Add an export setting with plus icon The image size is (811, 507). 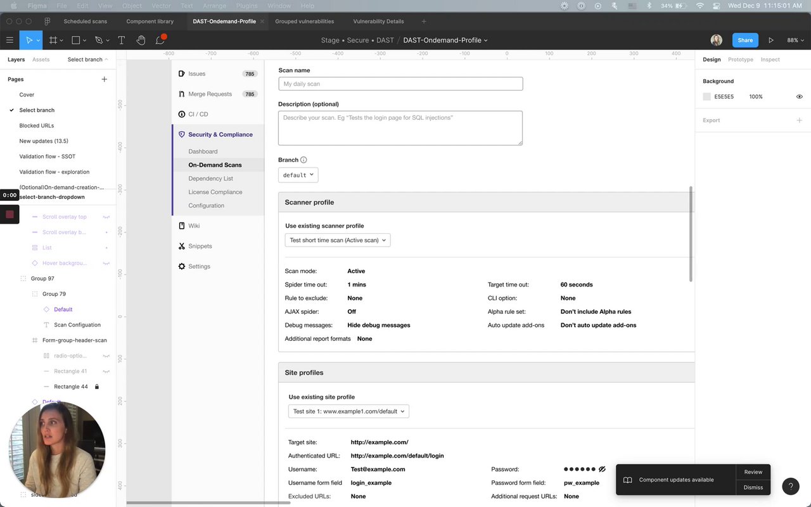click(x=799, y=120)
